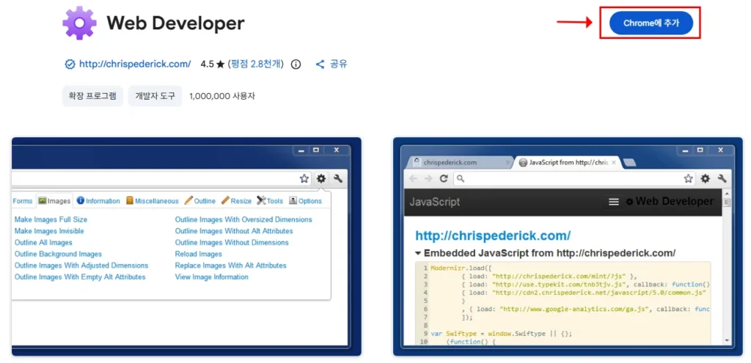Switch to the Images tab
Viewport: 751px width, 363px height.
click(54, 201)
